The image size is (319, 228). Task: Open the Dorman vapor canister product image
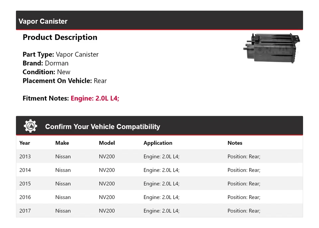271,48
